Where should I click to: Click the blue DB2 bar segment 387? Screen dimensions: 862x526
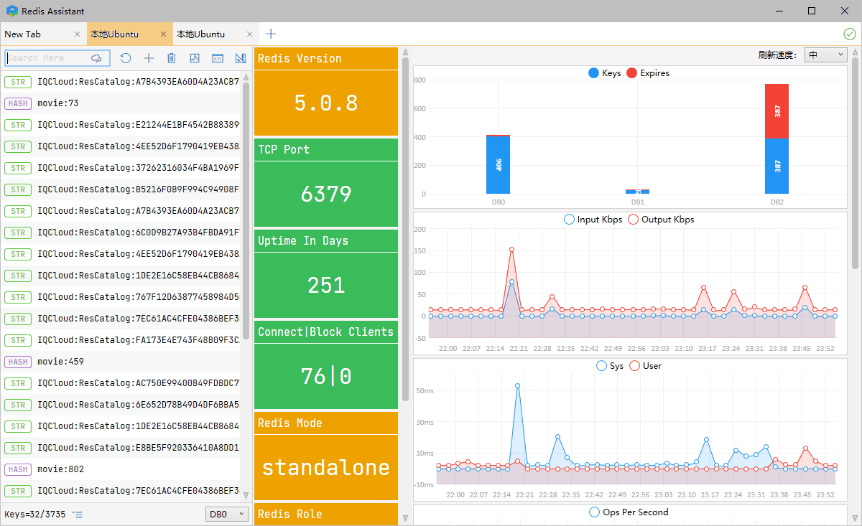tap(777, 166)
